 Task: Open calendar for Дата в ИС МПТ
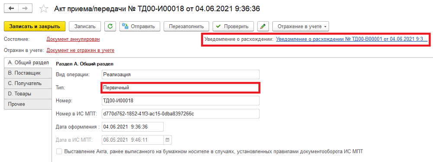click(167, 140)
